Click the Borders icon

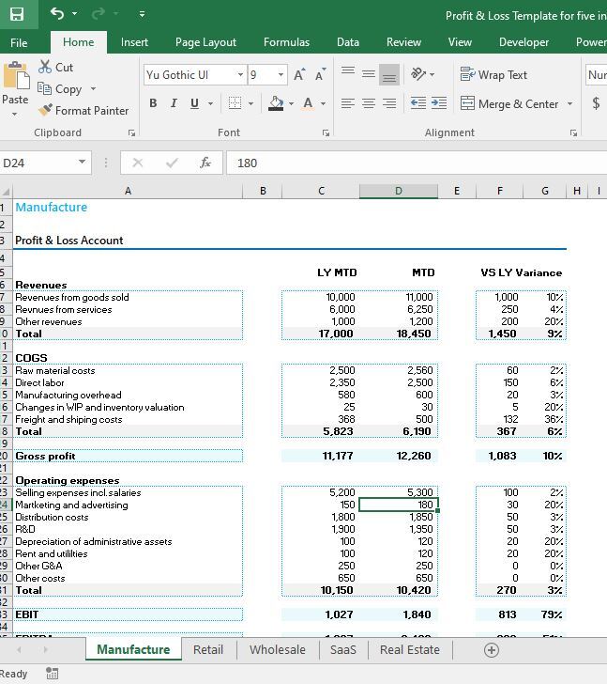(235, 103)
